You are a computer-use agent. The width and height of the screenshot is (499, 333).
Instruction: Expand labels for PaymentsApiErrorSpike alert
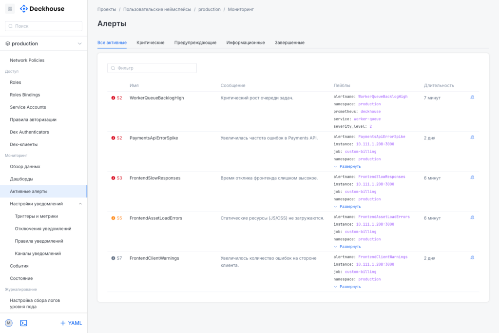pos(347,166)
